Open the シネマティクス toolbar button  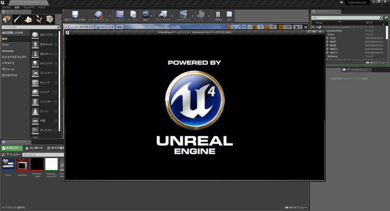pyautogui.click(x=184, y=16)
